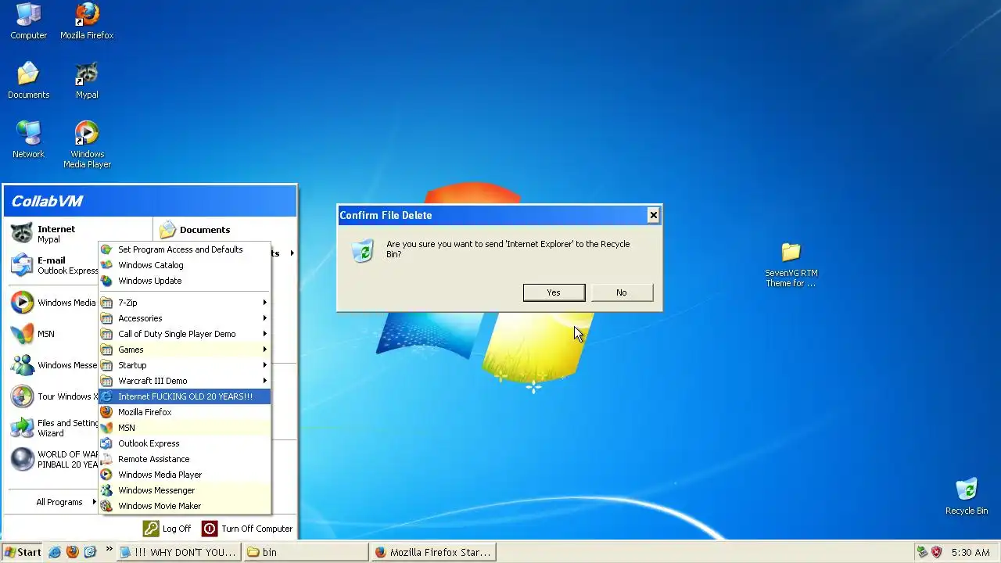Click the Start button

22,552
